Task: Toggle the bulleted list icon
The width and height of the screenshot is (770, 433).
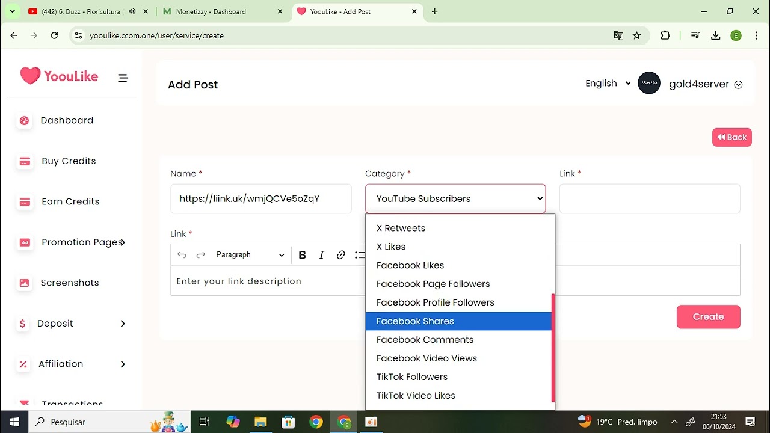Action: coord(359,255)
